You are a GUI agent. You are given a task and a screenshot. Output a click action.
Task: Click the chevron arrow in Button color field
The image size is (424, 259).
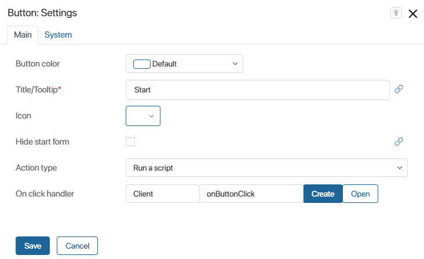click(x=235, y=64)
